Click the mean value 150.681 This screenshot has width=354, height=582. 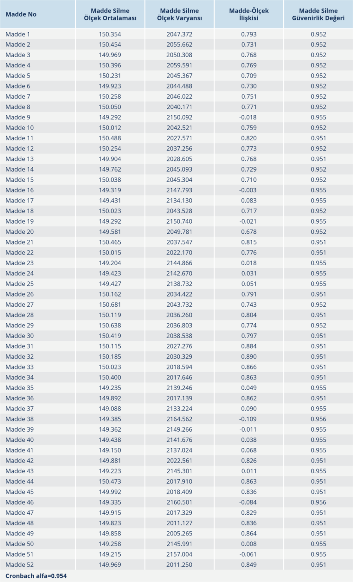(110, 304)
